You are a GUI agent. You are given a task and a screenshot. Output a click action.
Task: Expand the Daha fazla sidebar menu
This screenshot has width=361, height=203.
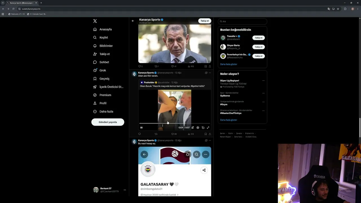103,111
